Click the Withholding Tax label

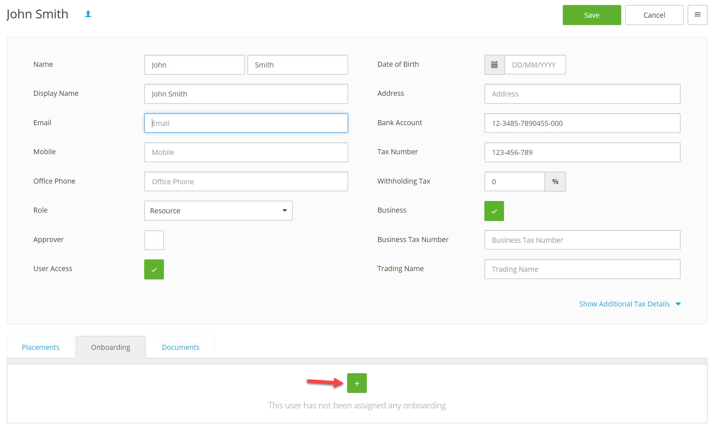[404, 181]
